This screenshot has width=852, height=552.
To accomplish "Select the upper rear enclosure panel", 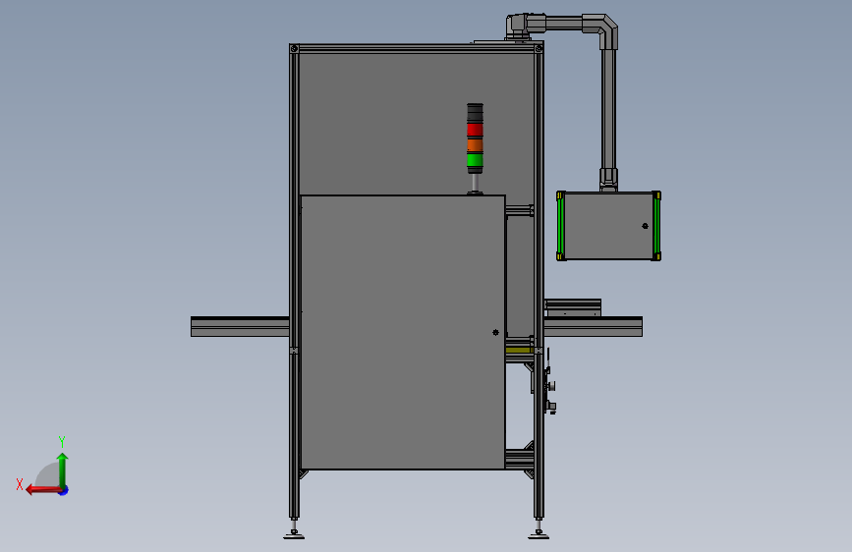I will coord(417,124).
